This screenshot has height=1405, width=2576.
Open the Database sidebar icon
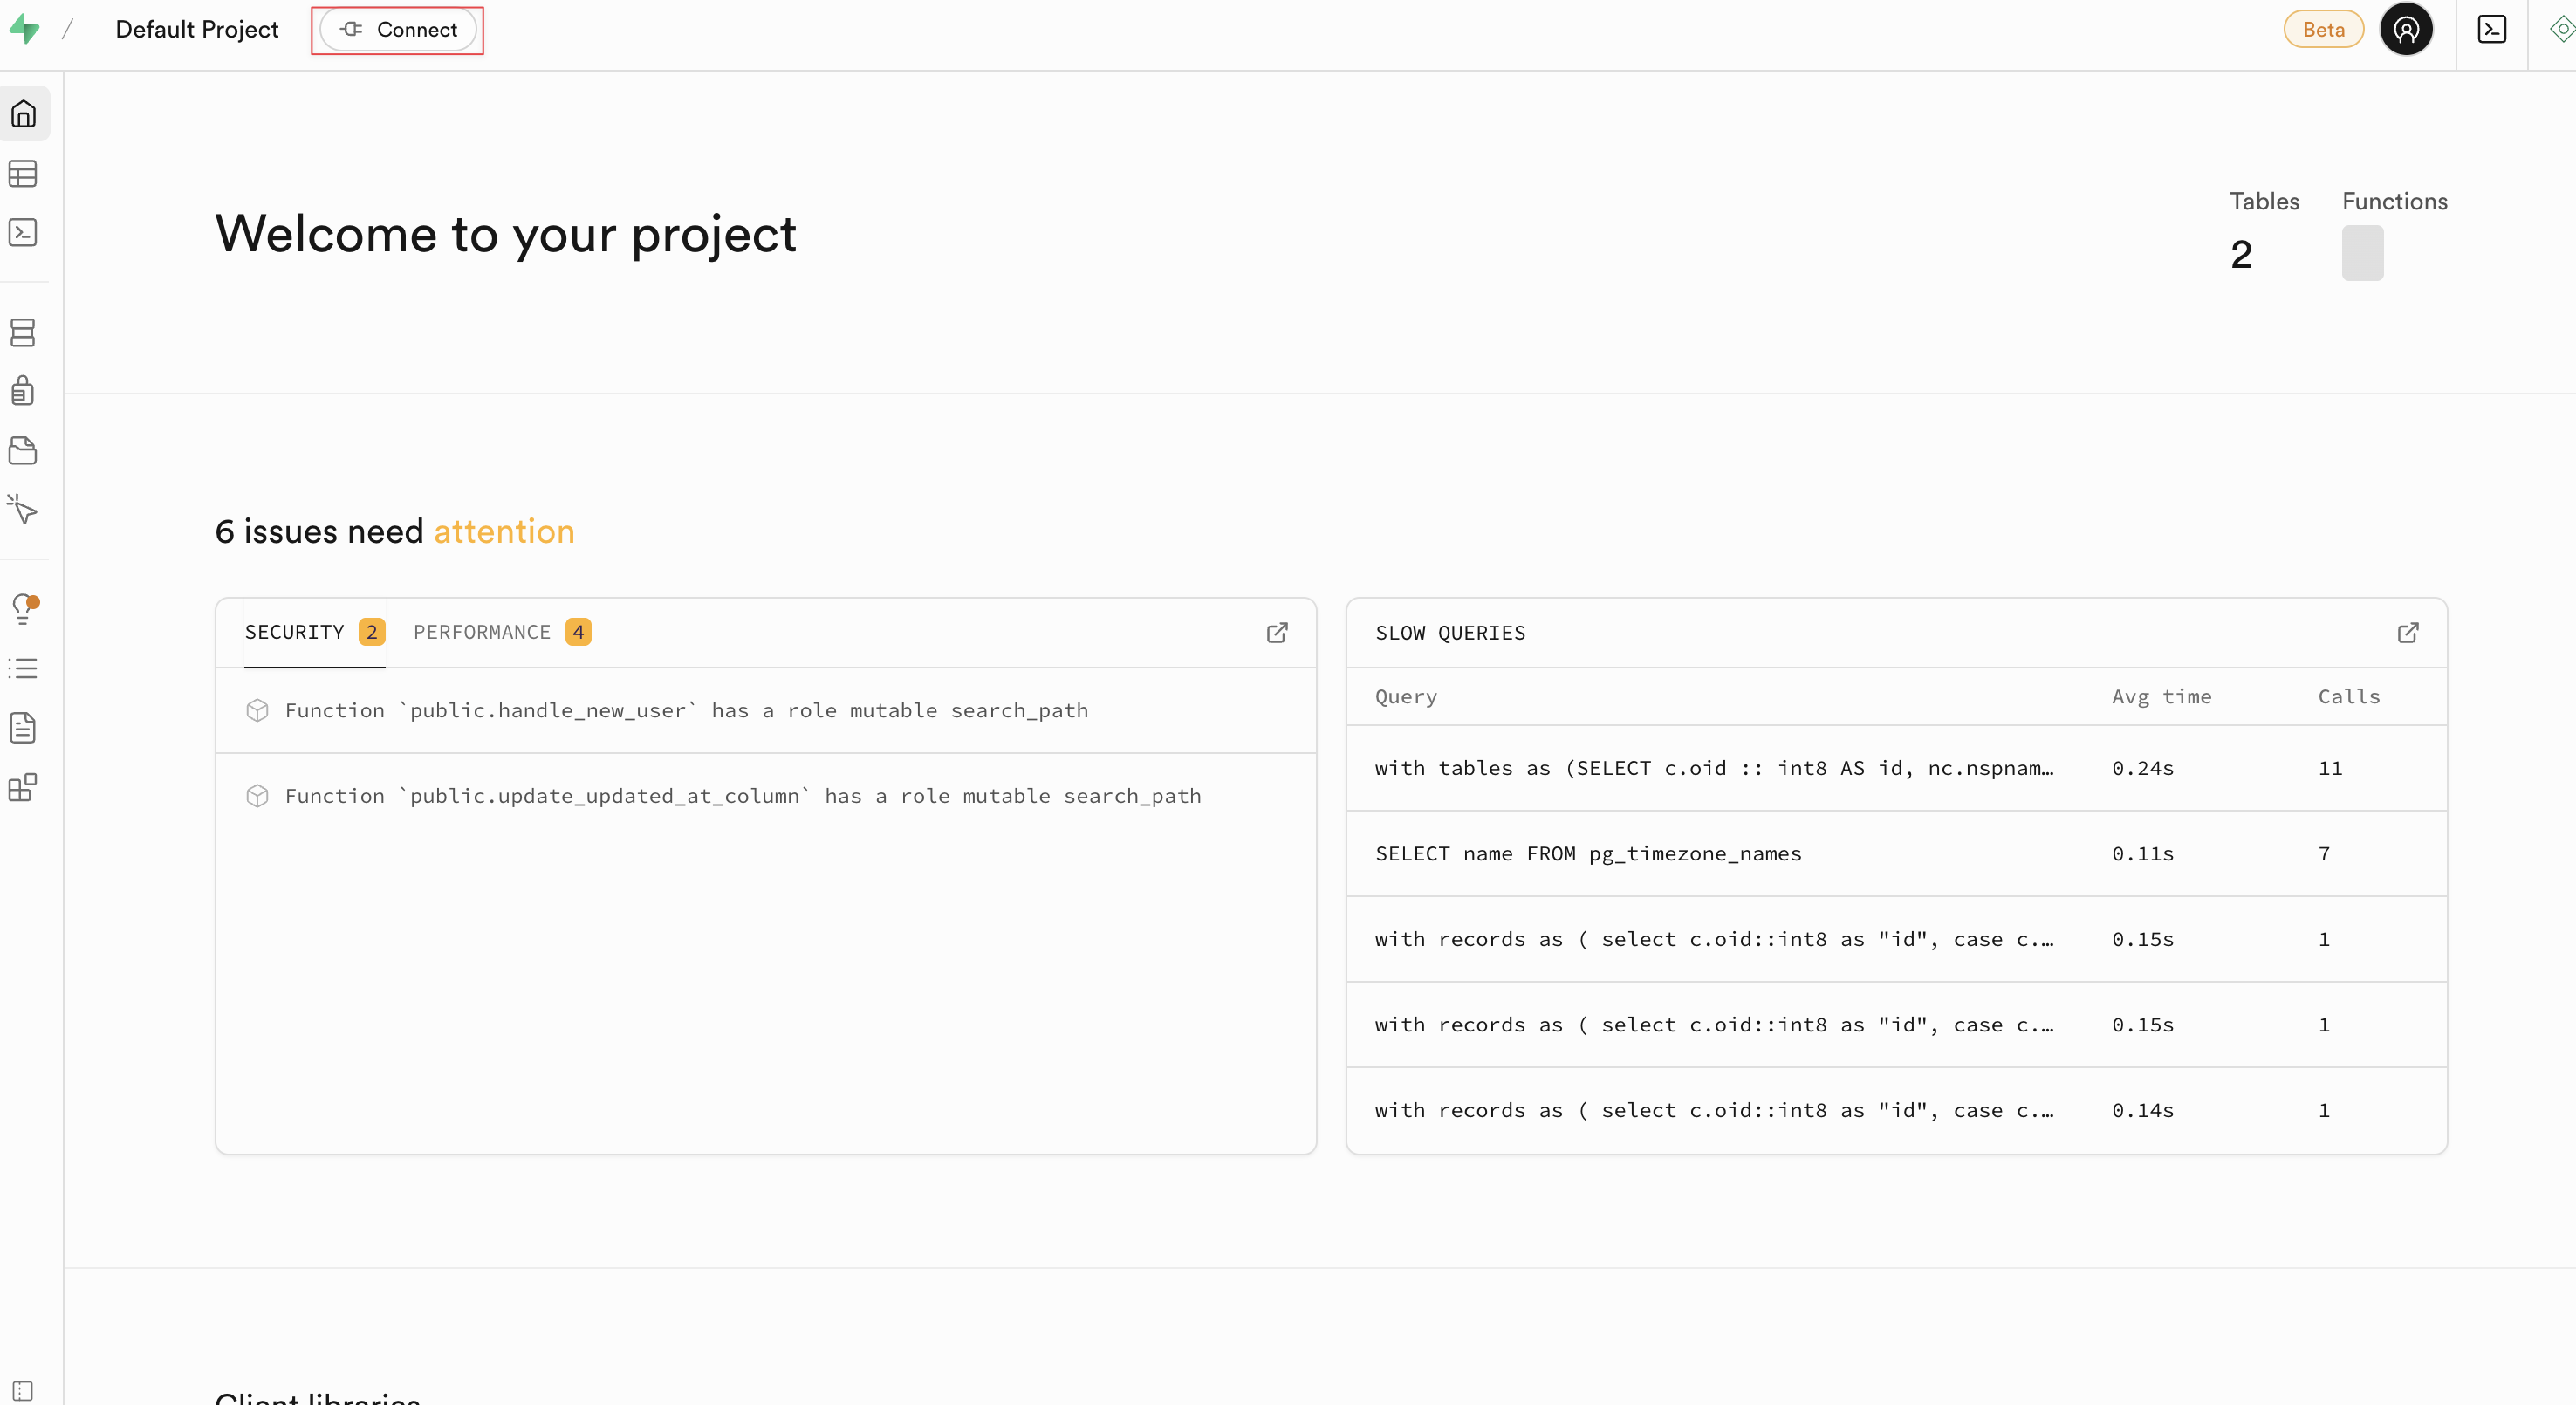click(x=23, y=332)
